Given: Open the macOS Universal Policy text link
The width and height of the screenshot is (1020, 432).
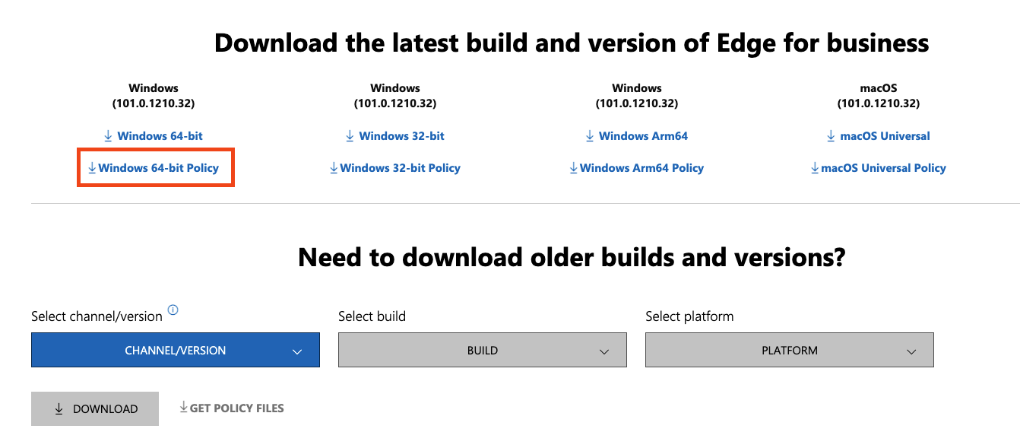Looking at the screenshot, I should tap(883, 168).
